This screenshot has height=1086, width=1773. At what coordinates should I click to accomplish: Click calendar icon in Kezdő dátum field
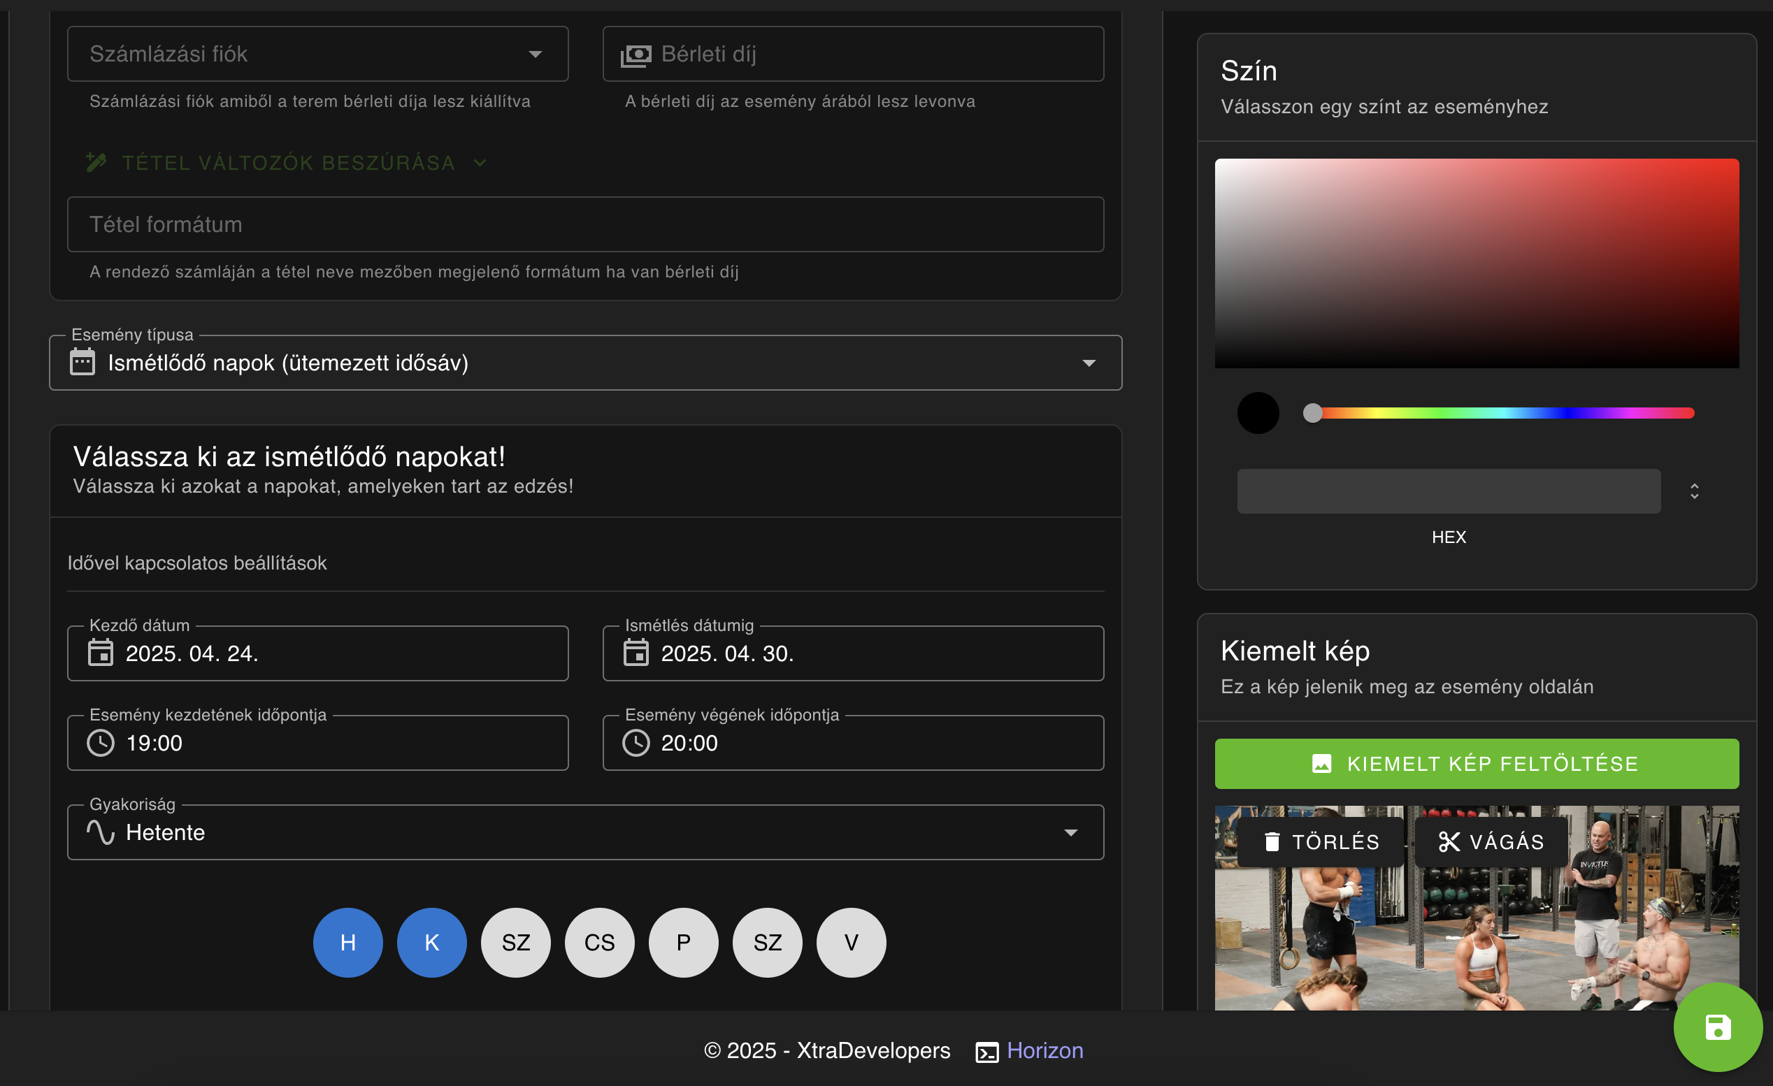tap(100, 653)
